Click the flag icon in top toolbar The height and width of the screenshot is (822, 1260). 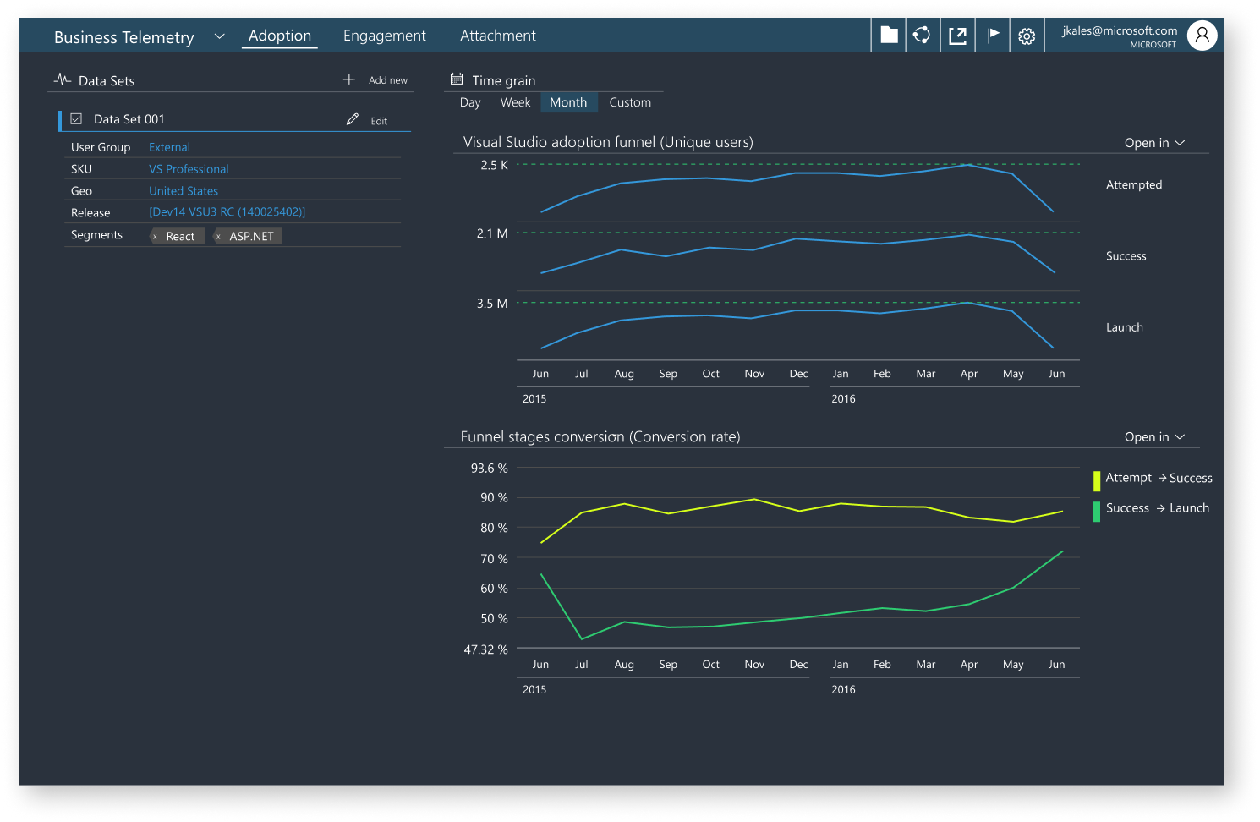[x=993, y=35]
